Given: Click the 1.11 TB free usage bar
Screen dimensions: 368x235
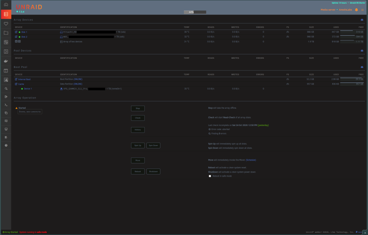Looking at the screenshot, I should tap(352, 41).
